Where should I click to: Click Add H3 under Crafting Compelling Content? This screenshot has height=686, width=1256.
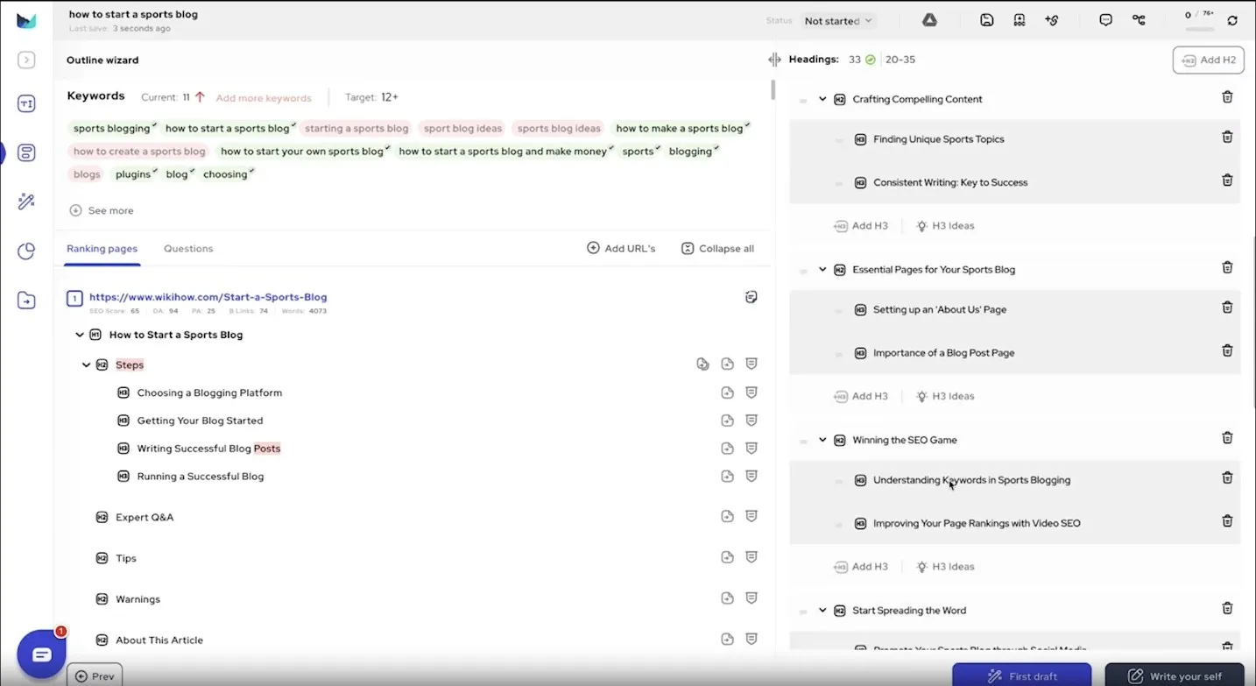(x=861, y=226)
